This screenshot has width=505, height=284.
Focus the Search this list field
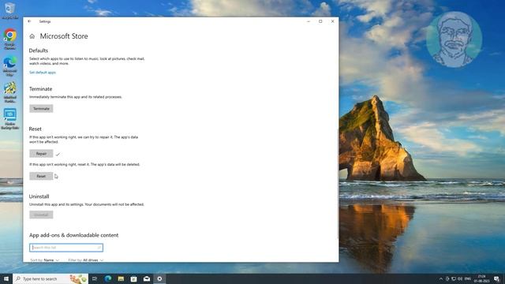pyautogui.click(x=66, y=248)
